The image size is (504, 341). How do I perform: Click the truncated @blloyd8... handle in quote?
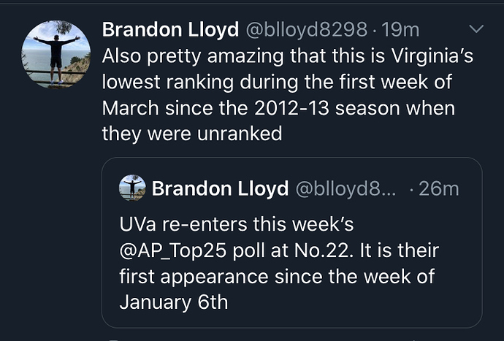345,188
